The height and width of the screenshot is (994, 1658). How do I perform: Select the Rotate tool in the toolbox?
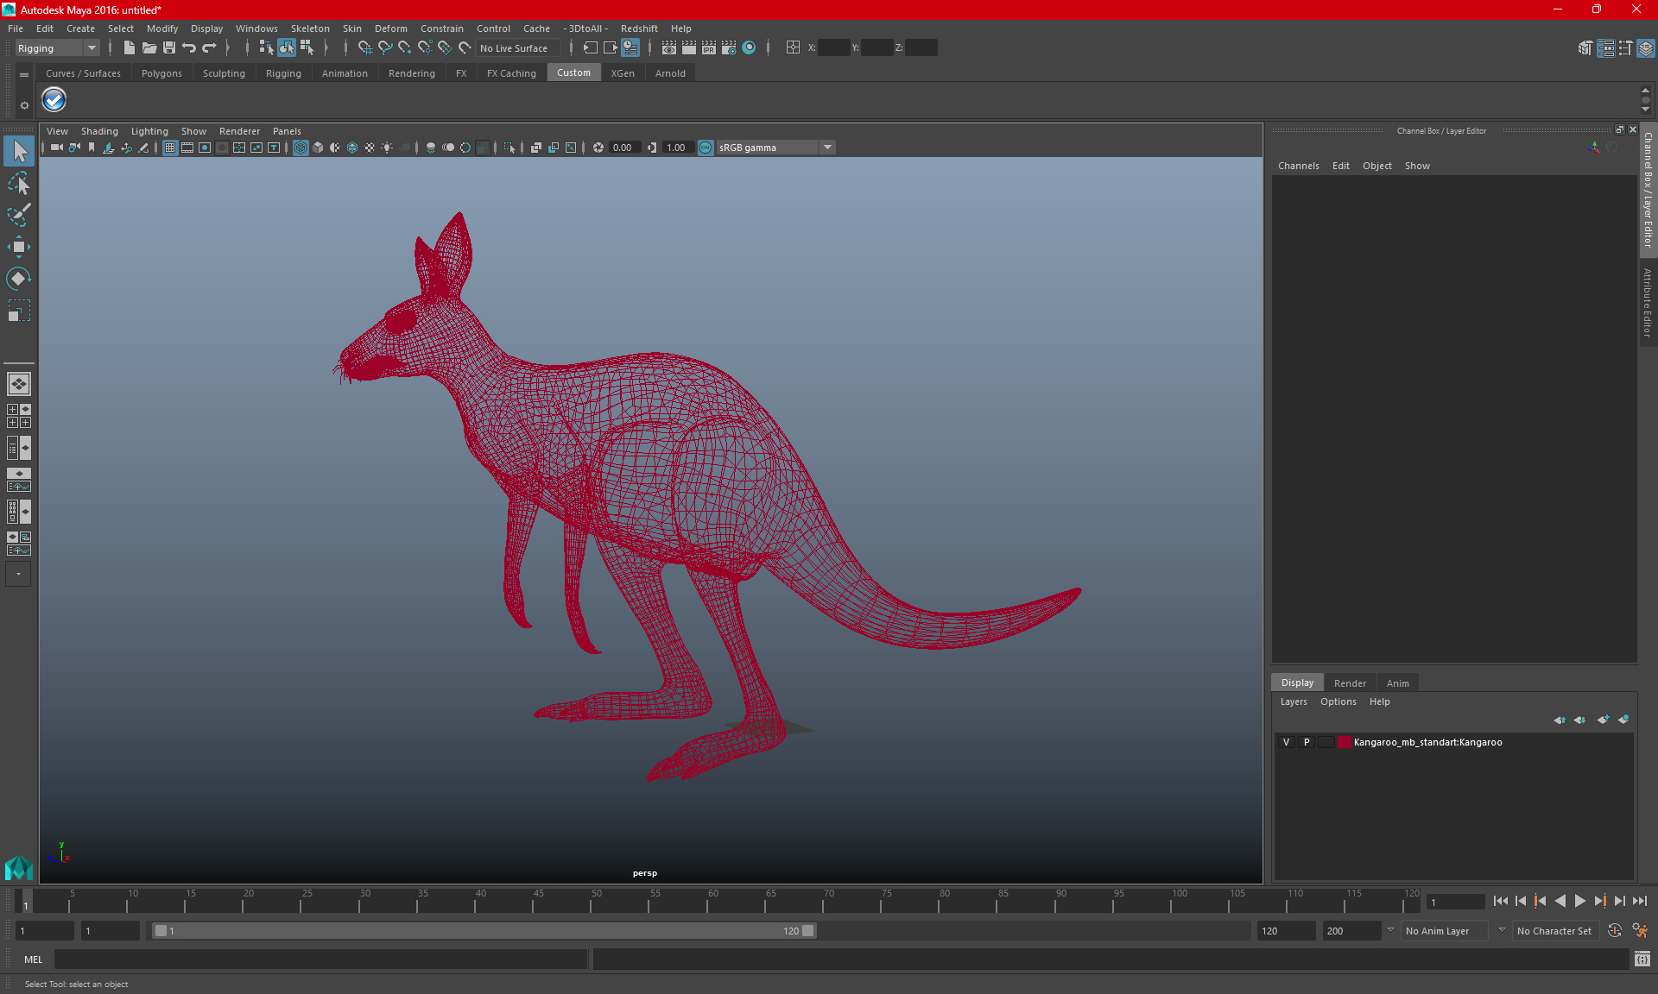pos(18,279)
